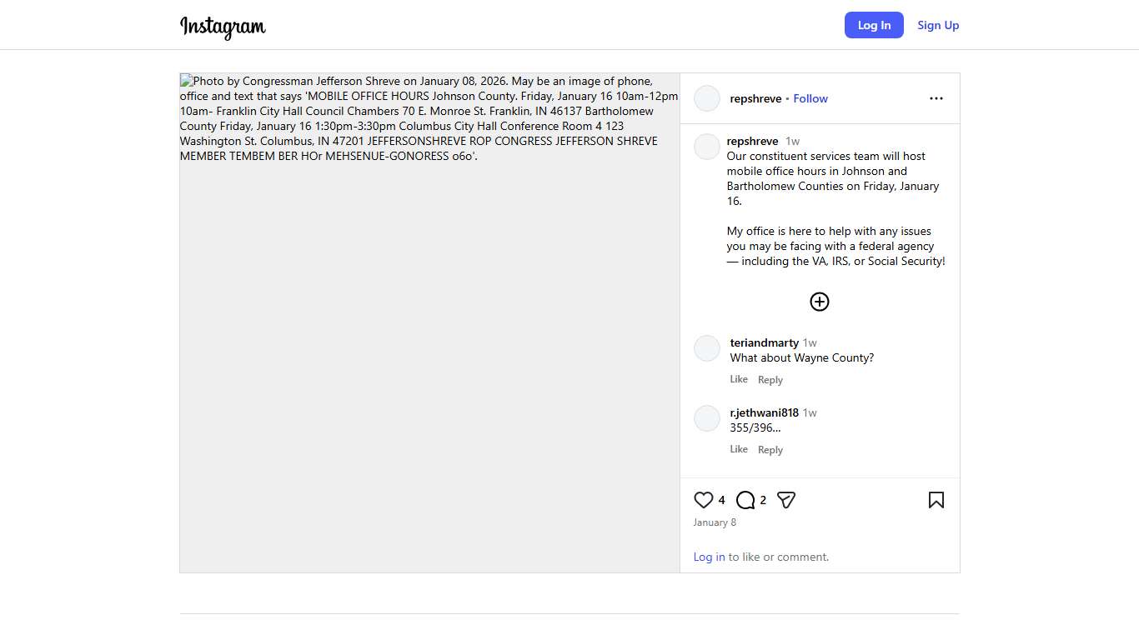Like r.jethwani818's comment
This screenshot has width=1139, height=640.
[x=739, y=449]
